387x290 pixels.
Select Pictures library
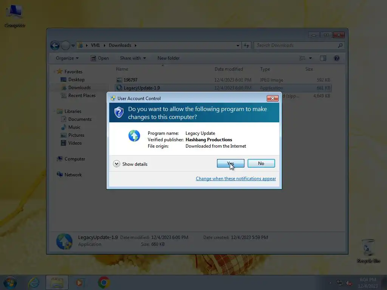coord(76,135)
